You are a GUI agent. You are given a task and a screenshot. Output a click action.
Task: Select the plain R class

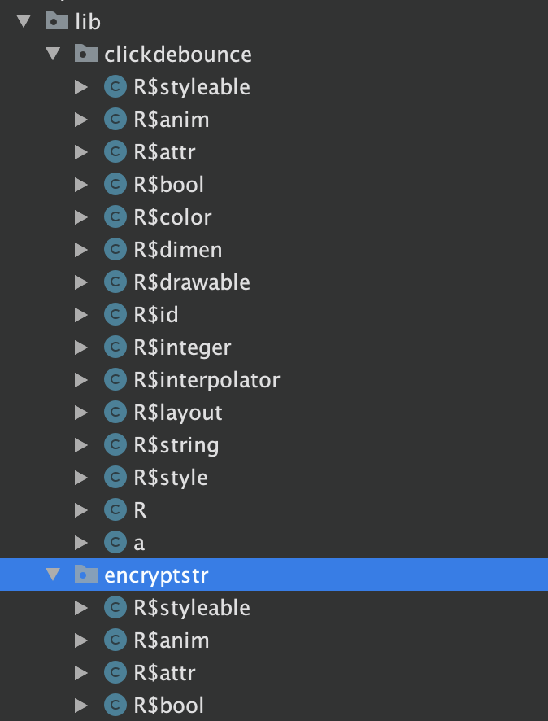[x=140, y=510]
